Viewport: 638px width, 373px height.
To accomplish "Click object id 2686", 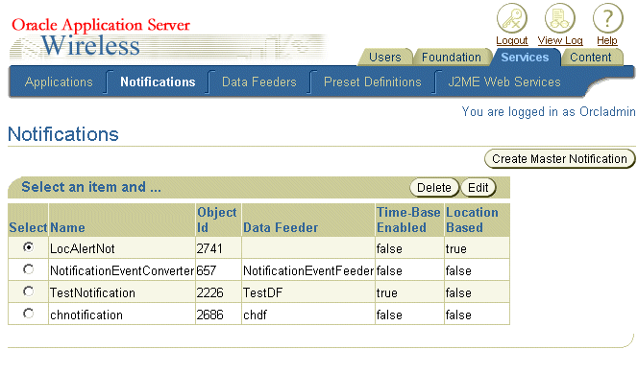I will point(210,315).
